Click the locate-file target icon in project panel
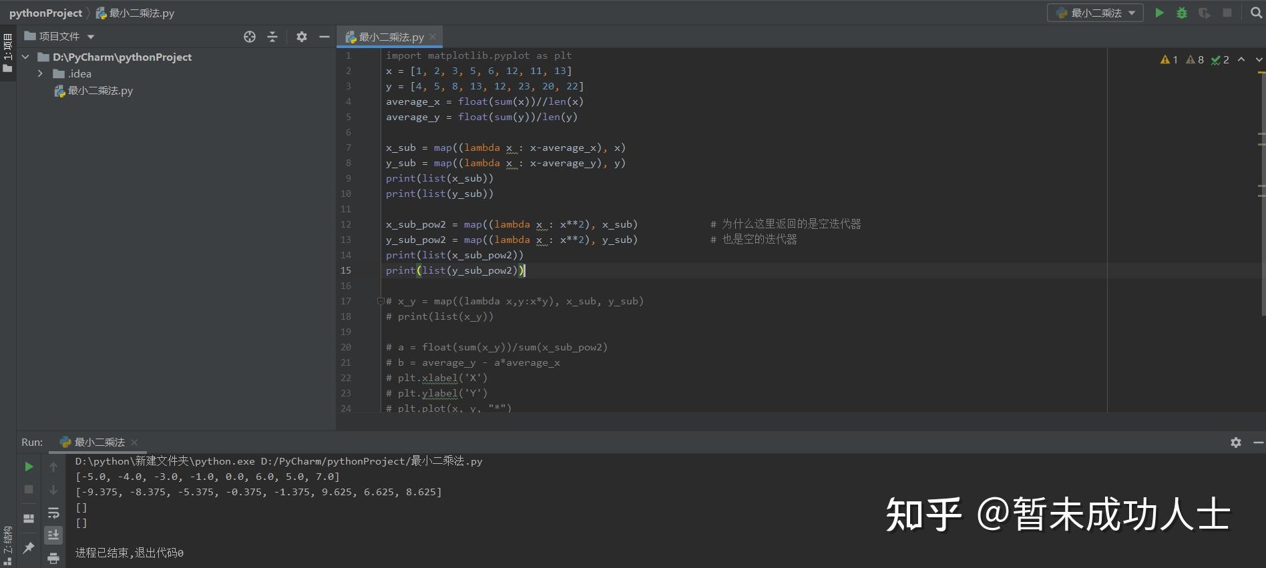Image resolution: width=1266 pixels, height=568 pixels. (250, 37)
